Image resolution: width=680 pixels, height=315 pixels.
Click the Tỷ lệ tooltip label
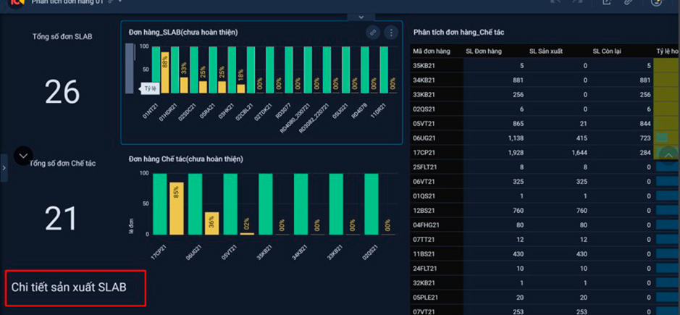tap(151, 88)
